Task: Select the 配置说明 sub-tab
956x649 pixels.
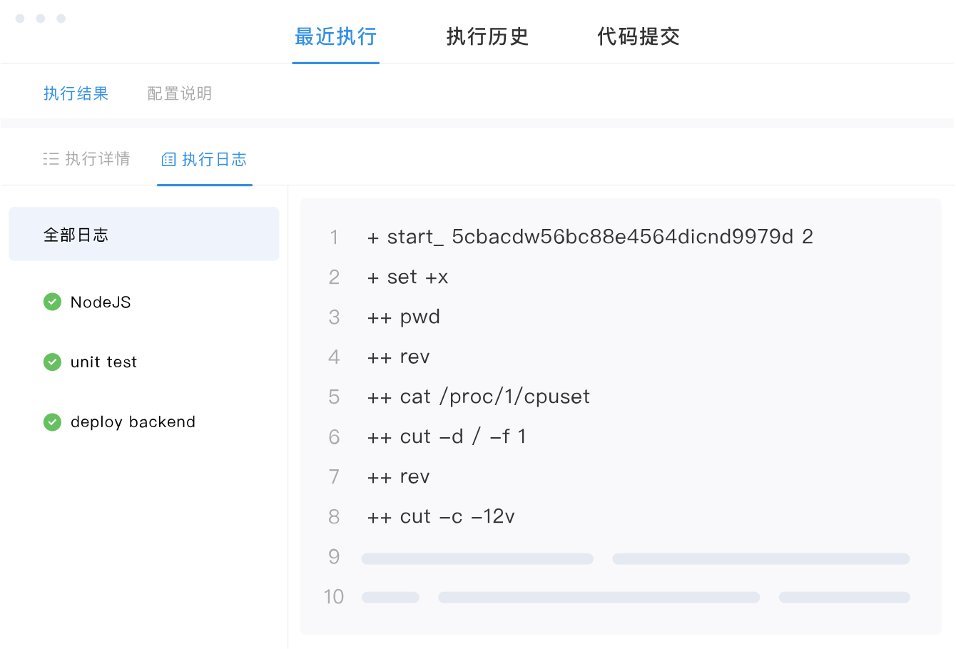Action: pos(180,93)
